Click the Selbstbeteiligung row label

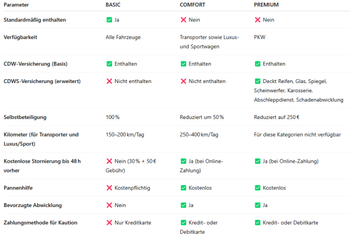pos(25,117)
